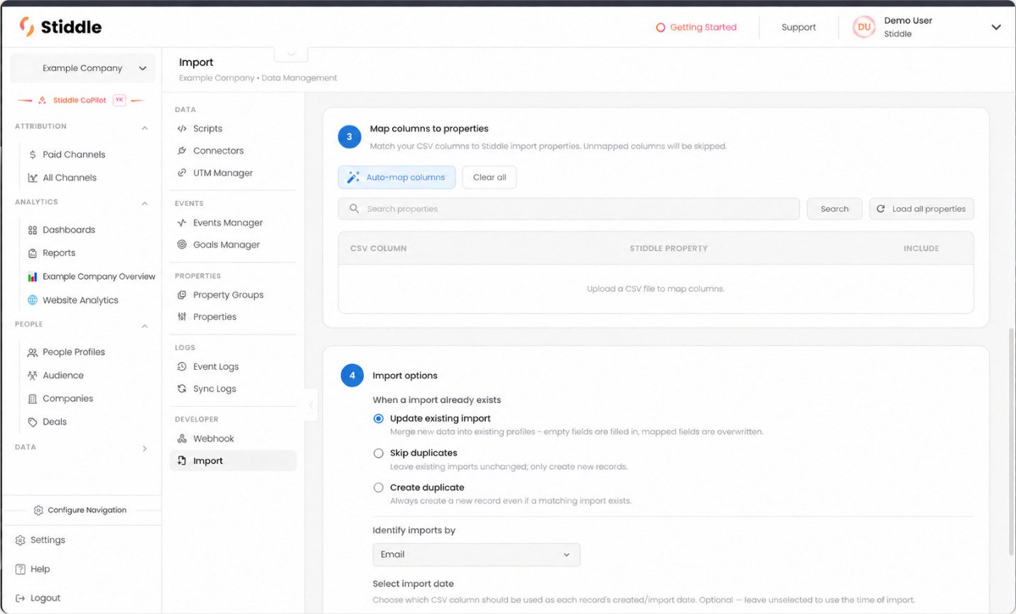1016x614 pixels.
Task: Select the Create duplicate radio button
Action: click(379, 488)
